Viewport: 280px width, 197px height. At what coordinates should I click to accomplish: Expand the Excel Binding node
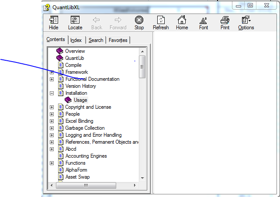tap(52, 121)
